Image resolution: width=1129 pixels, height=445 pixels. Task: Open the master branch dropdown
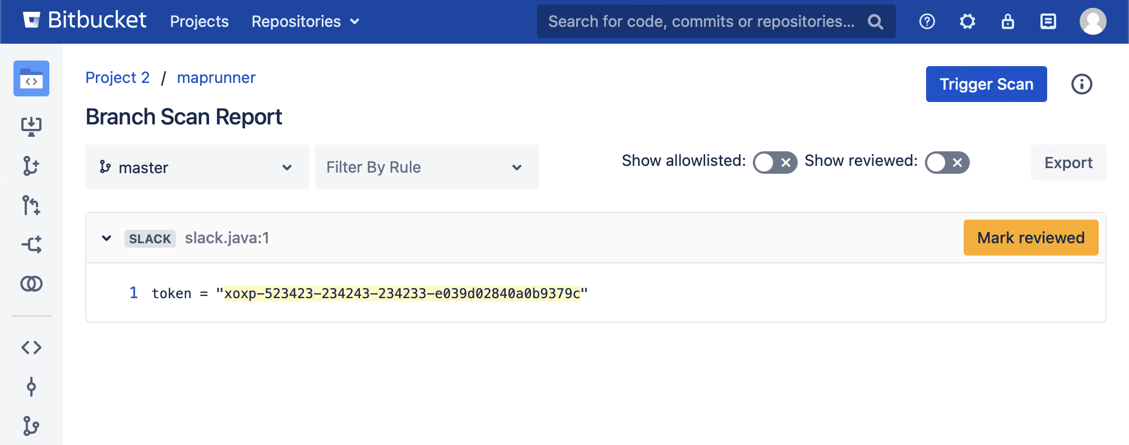pos(197,167)
